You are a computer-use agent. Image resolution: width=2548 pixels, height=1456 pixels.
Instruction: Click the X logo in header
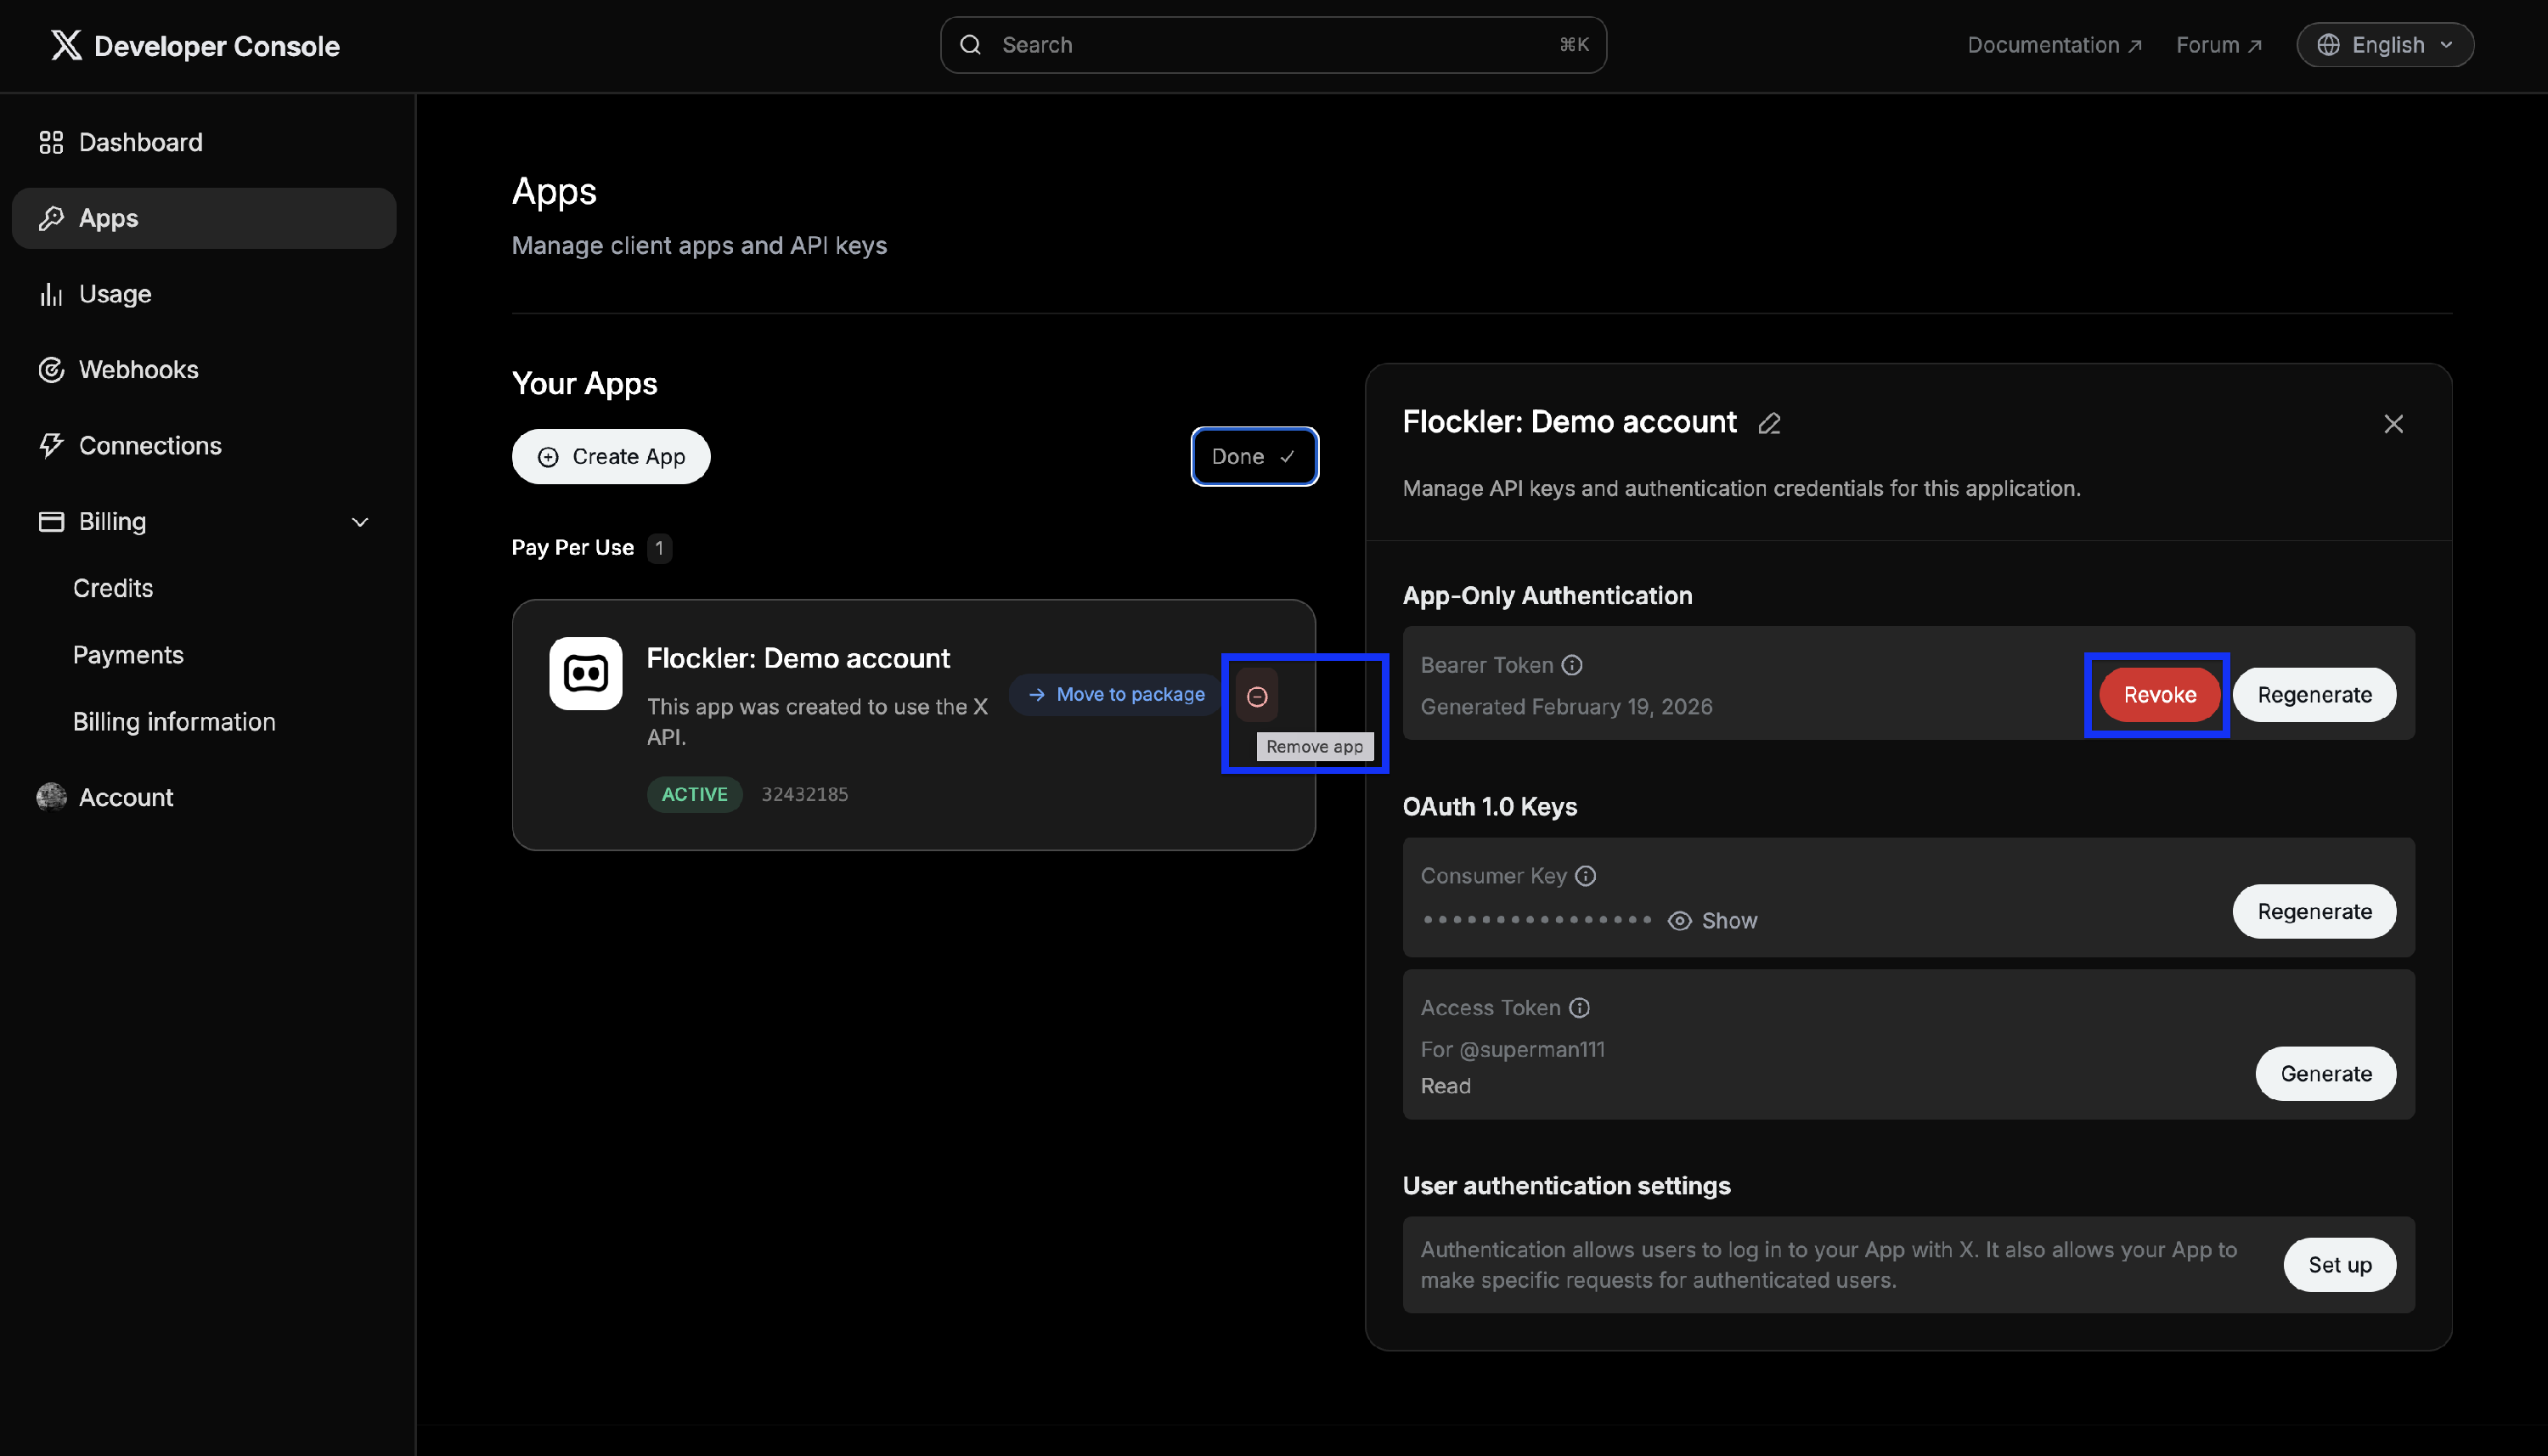pyautogui.click(x=66, y=45)
